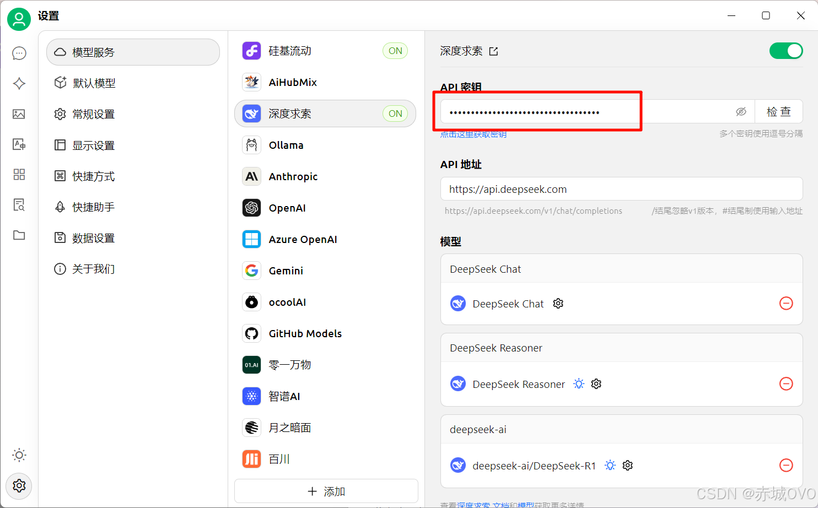Viewport: 818px width, 508px height.
Task: Open the image painting sidebar icon
Action: pos(19,114)
